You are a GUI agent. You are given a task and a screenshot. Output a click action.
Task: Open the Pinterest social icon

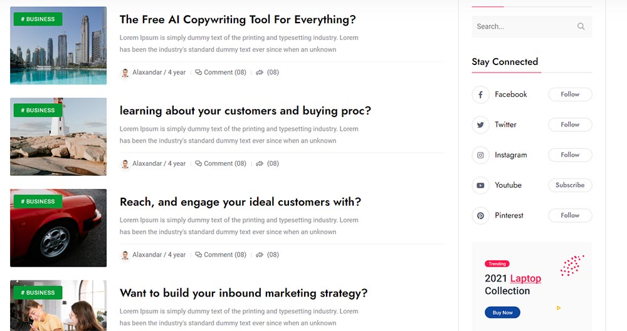coord(480,215)
